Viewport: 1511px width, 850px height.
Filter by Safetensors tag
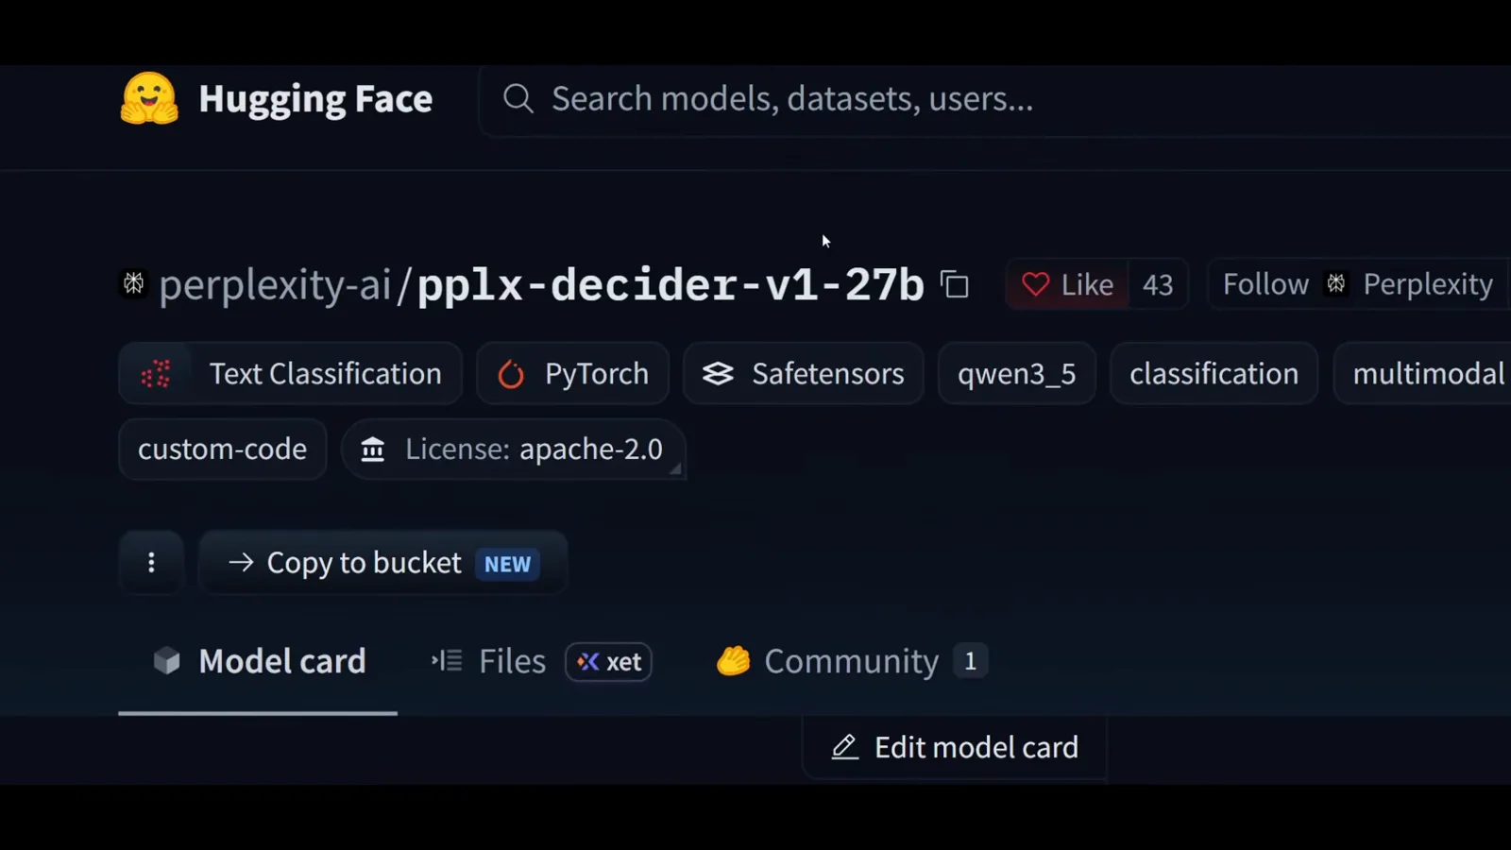804,374
